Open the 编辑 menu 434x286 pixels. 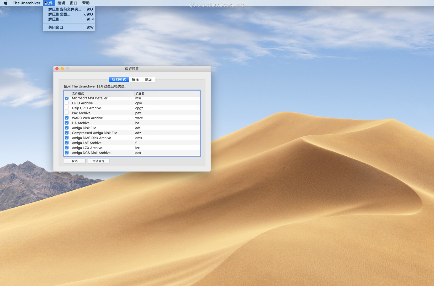[61, 3]
